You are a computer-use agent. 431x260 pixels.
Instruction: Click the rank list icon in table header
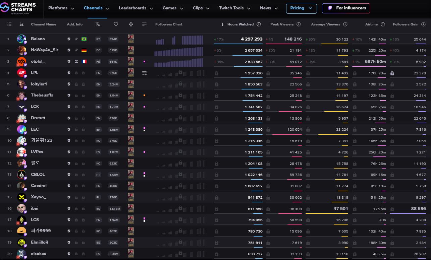click(9, 24)
